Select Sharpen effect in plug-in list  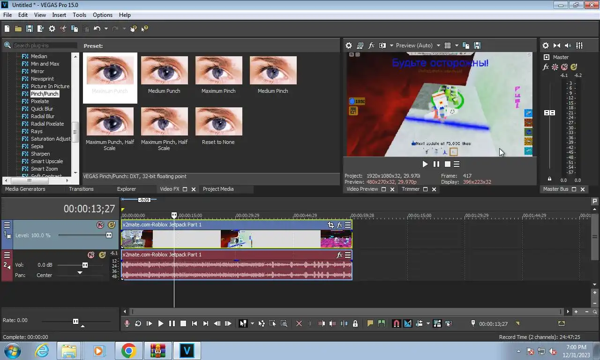[x=40, y=154]
